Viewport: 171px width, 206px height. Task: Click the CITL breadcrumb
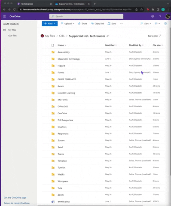point(62,36)
